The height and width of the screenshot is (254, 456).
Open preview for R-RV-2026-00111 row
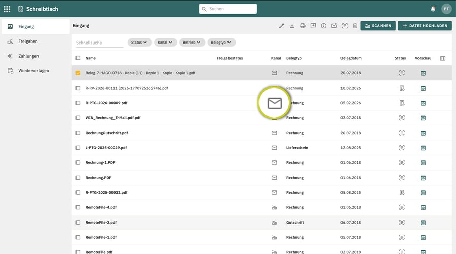click(x=423, y=88)
